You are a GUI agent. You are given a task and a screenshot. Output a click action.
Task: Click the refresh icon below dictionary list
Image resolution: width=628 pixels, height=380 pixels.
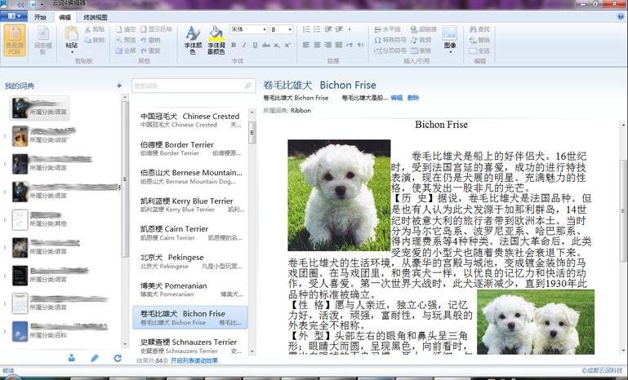118,358
